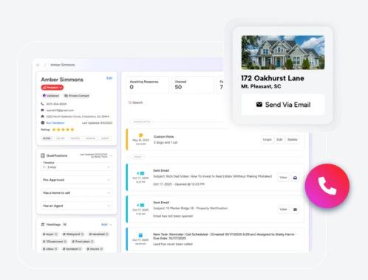
Task: Click Amber Simmons in the breadcrumb
Action: click(63, 65)
